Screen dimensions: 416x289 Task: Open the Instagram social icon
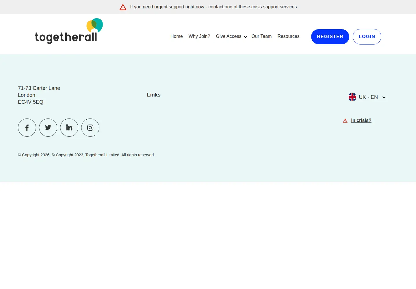click(90, 127)
